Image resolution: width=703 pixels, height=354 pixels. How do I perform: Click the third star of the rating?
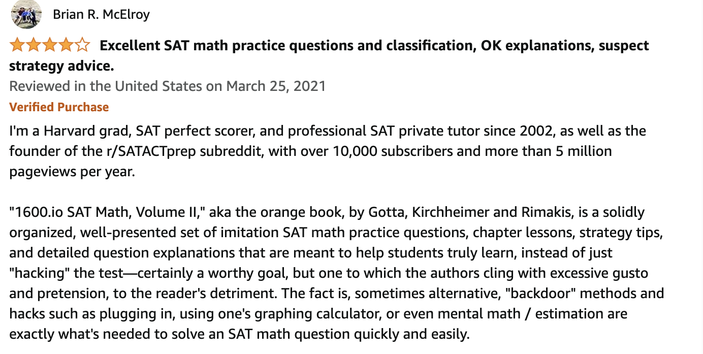50,46
